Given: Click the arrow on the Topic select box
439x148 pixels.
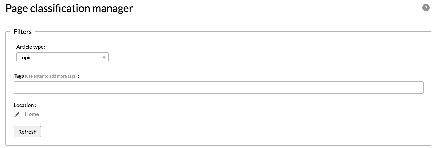Looking at the screenshot, I should (104, 58).
